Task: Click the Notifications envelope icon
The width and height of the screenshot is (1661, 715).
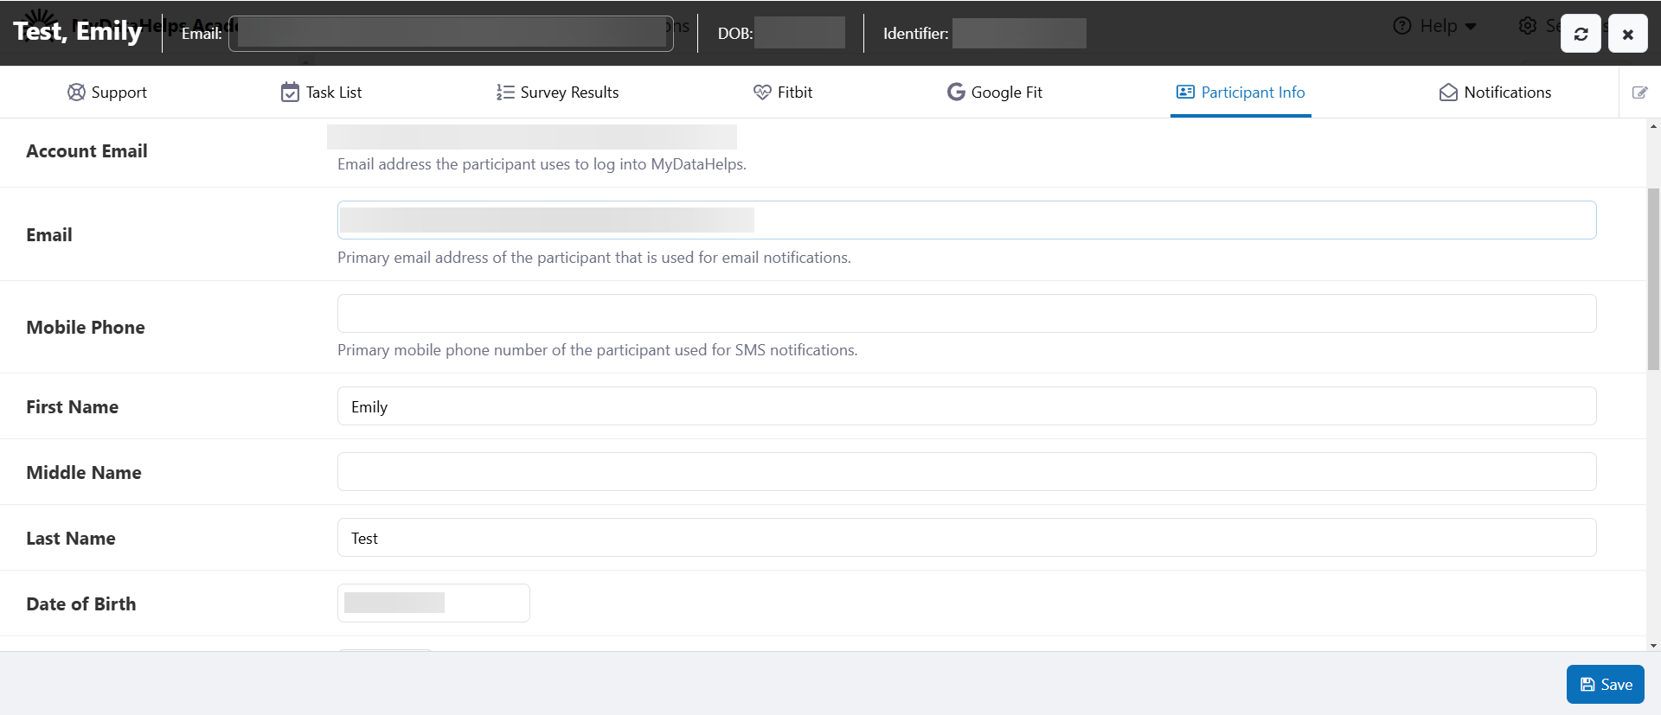Action: pos(1448,93)
